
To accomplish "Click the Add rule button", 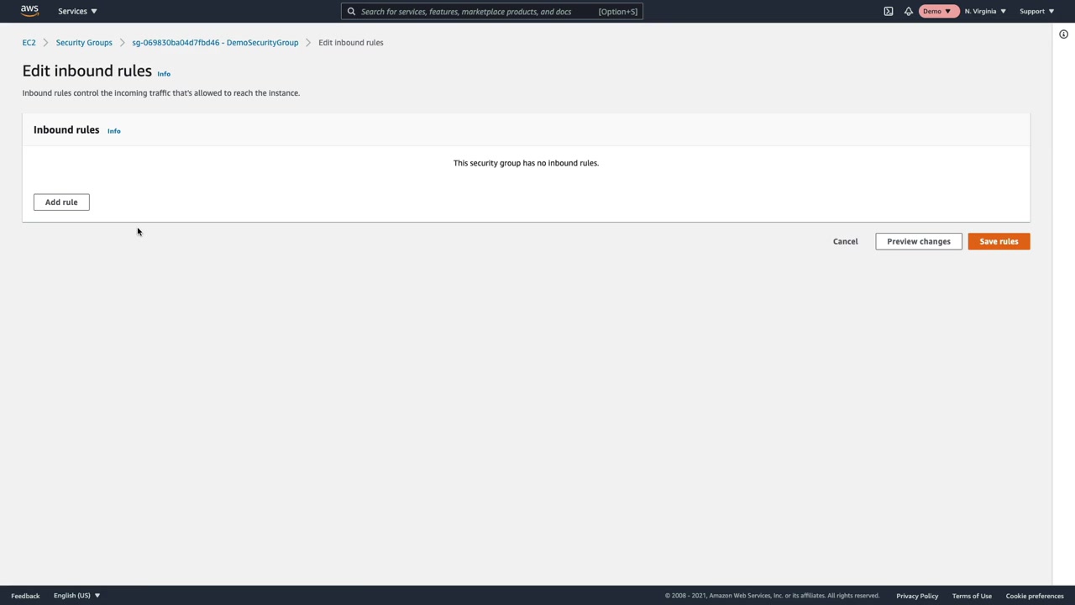I will tap(61, 203).
